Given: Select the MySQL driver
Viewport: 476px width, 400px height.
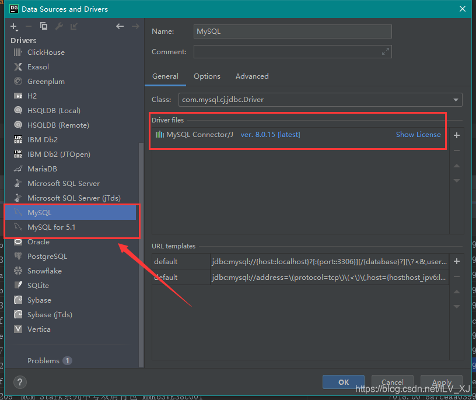Looking at the screenshot, I should click(x=71, y=212).
